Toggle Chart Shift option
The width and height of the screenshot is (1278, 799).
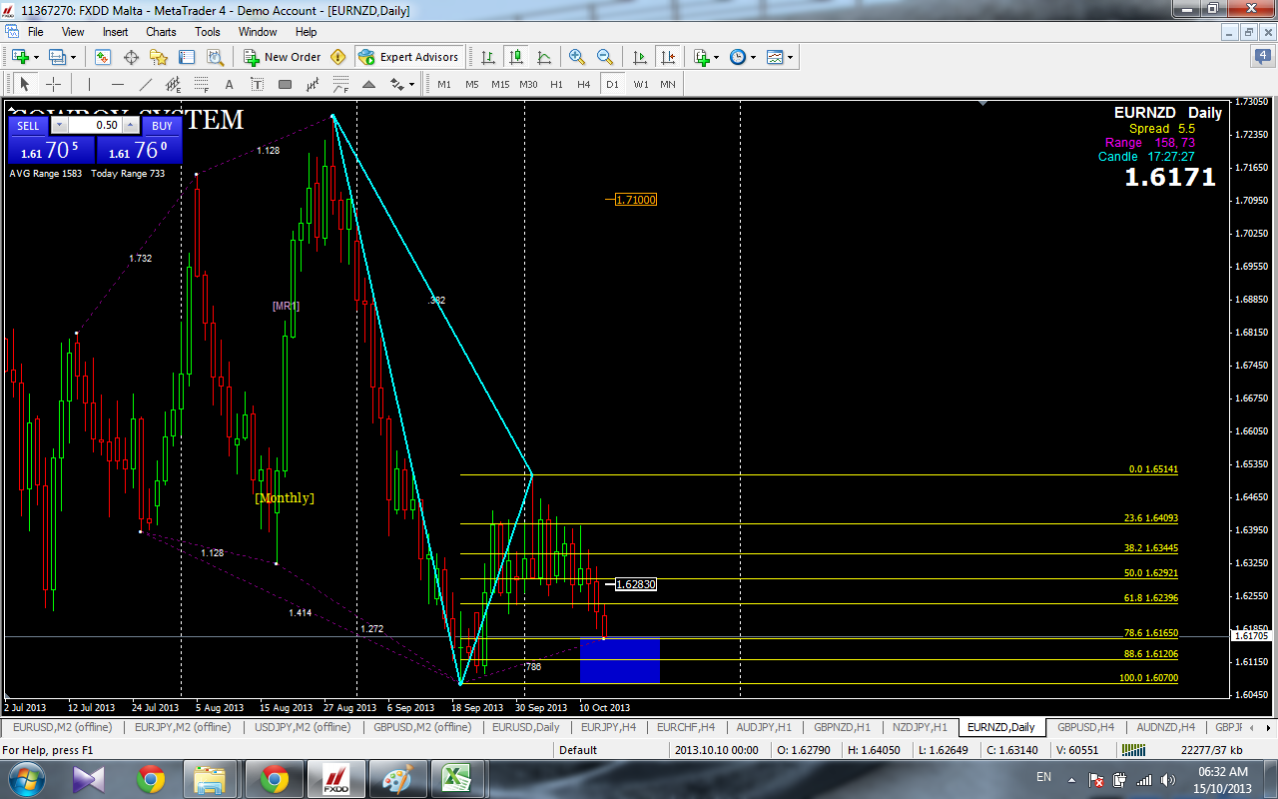667,57
